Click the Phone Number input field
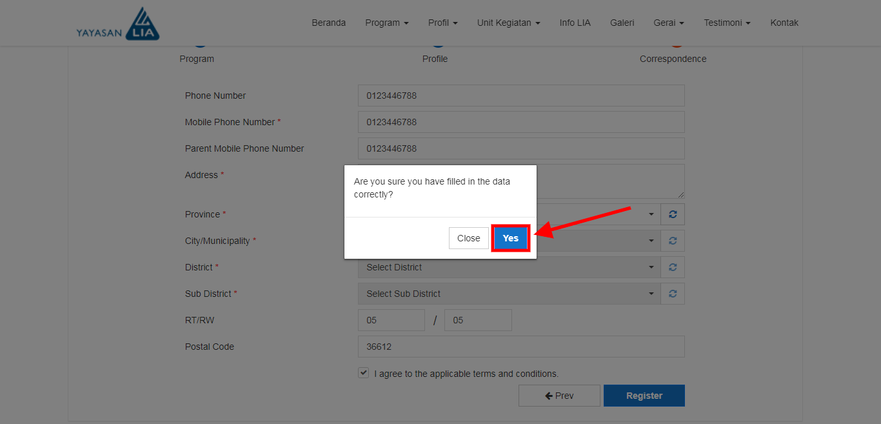Image resolution: width=881 pixels, height=424 pixels. point(521,96)
